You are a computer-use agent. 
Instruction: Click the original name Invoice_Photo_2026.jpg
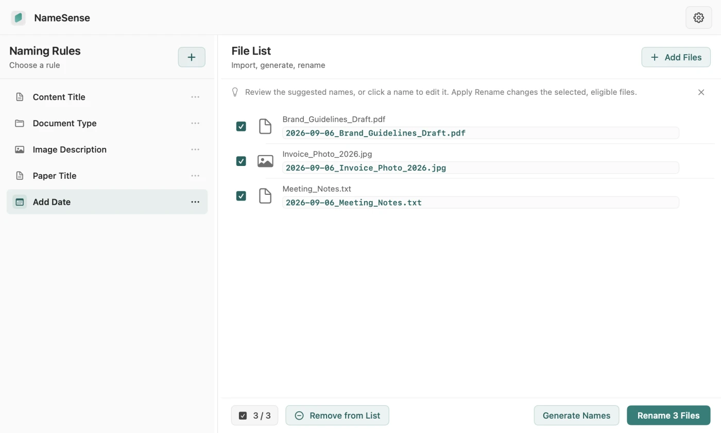(x=327, y=154)
